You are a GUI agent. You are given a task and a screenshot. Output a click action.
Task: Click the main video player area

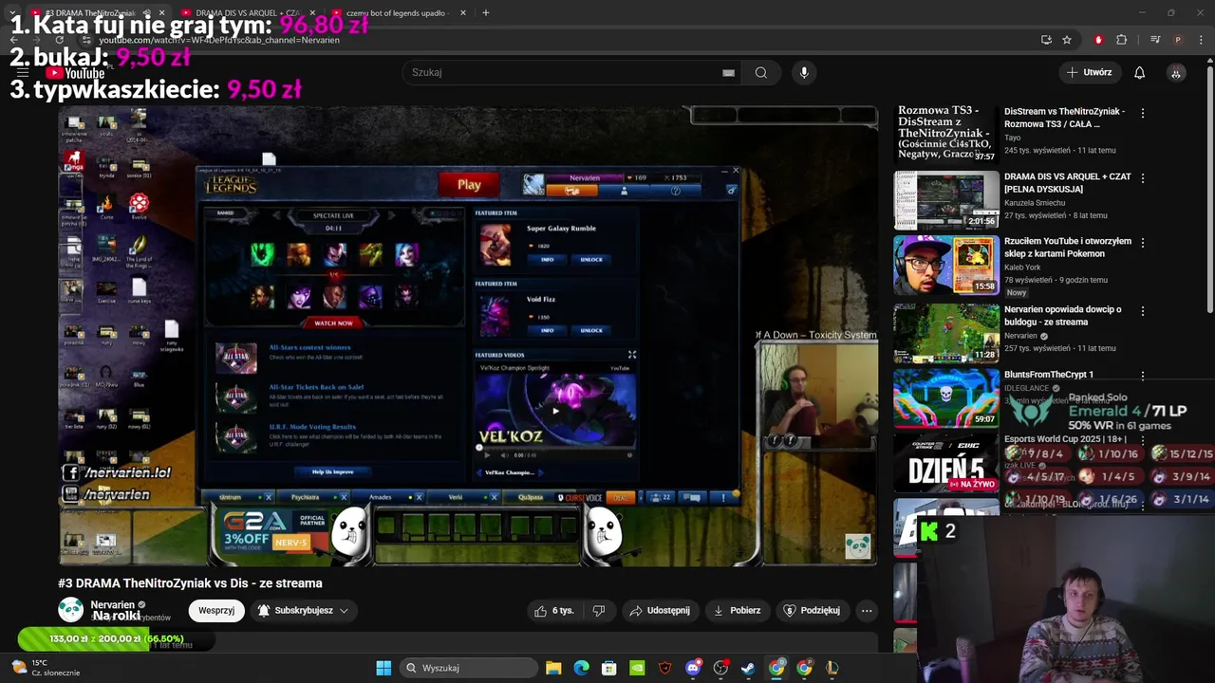(468, 336)
